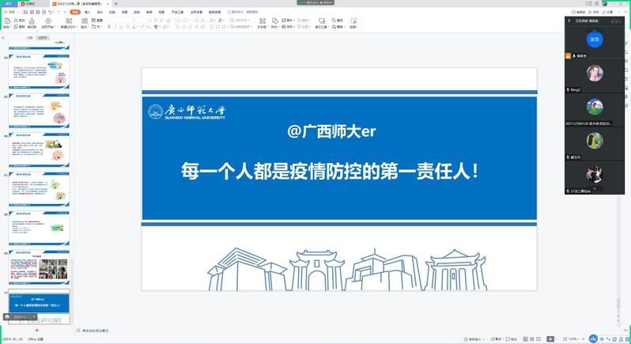This screenshot has width=631, height=344.
Task: Click the Redo arrow icon
Action: pos(59,13)
